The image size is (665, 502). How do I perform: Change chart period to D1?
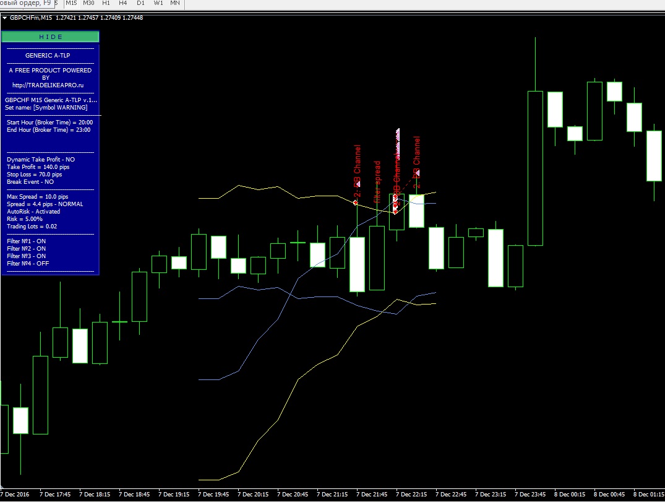point(140,3)
